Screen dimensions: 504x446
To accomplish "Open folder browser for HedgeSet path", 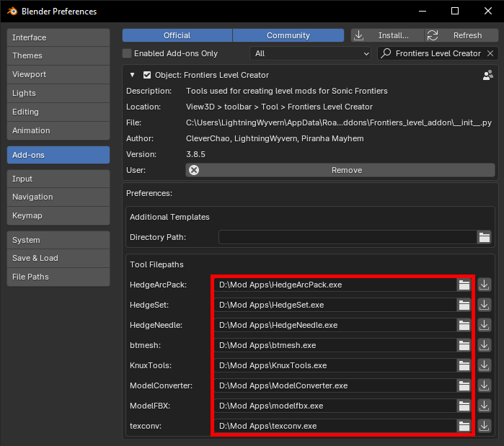I will point(464,305).
